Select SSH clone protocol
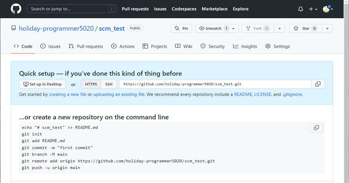Image resolution: width=349 pixels, height=183 pixels. [109, 84]
